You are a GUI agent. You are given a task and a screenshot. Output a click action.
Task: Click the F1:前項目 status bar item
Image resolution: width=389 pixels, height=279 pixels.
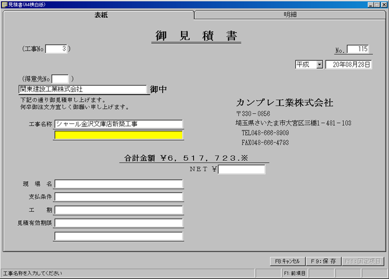[295, 273]
